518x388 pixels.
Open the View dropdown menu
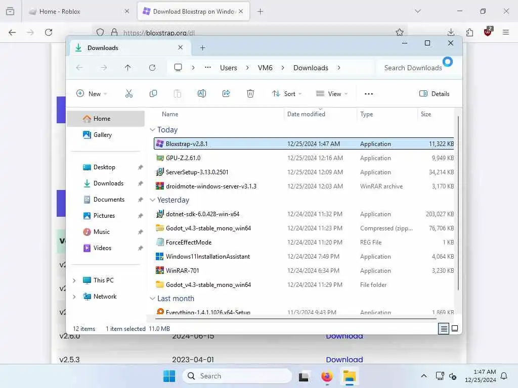click(332, 93)
